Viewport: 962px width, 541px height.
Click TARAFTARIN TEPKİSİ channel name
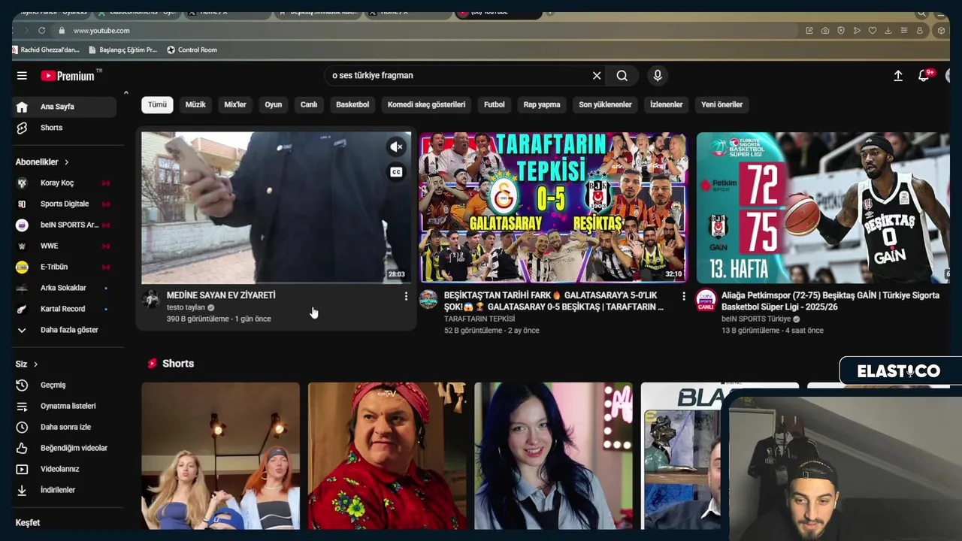tap(479, 319)
